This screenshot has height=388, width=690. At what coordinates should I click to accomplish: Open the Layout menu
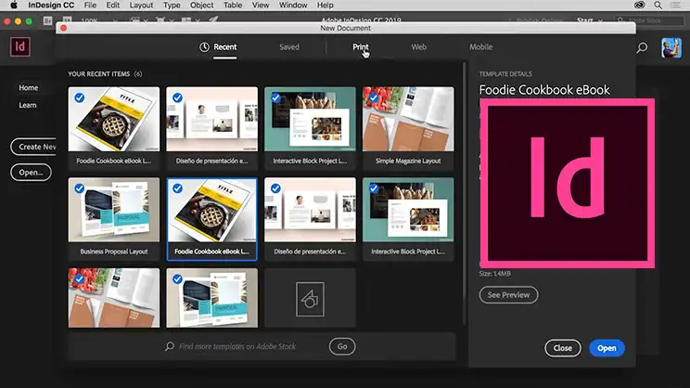click(141, 6)
